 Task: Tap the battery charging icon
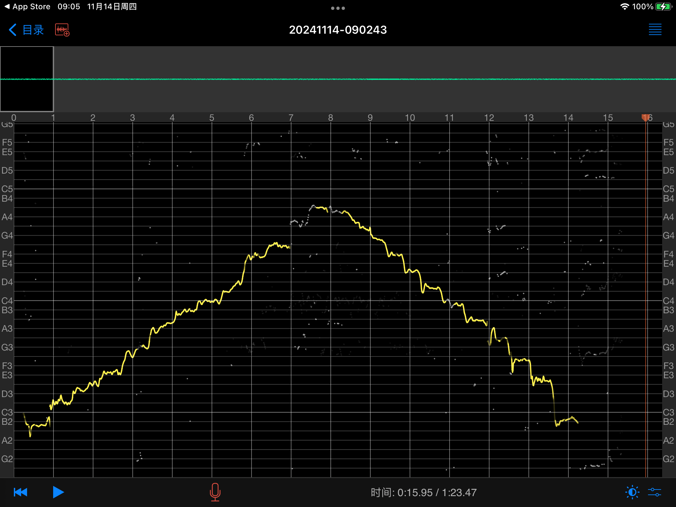(663, 7)
